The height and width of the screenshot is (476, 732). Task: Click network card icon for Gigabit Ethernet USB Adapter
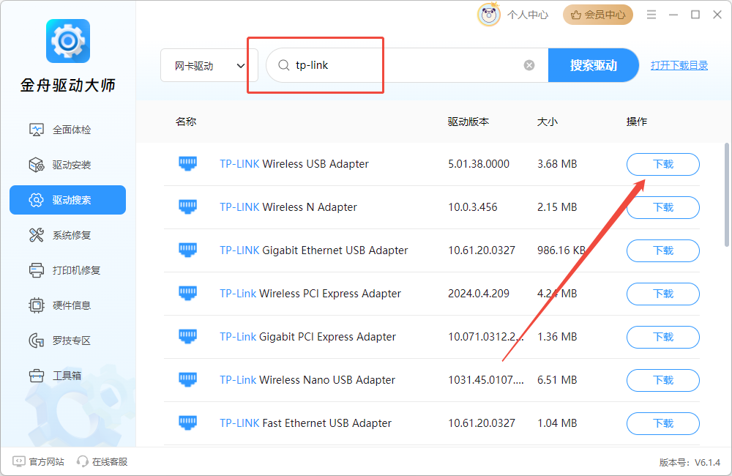coord(187,250)
